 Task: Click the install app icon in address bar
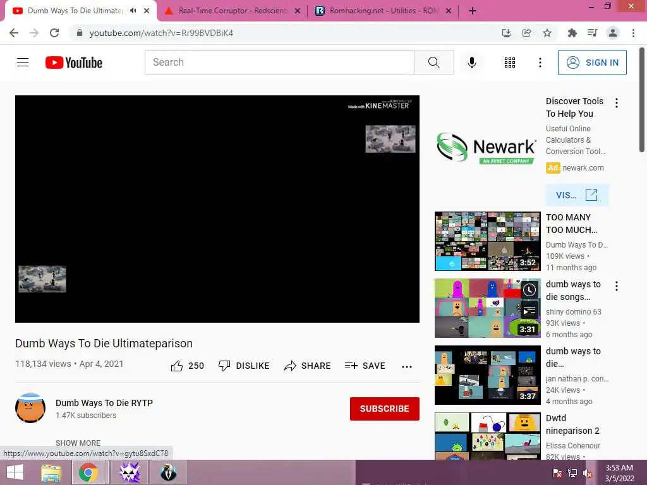[x=506, y=33]
